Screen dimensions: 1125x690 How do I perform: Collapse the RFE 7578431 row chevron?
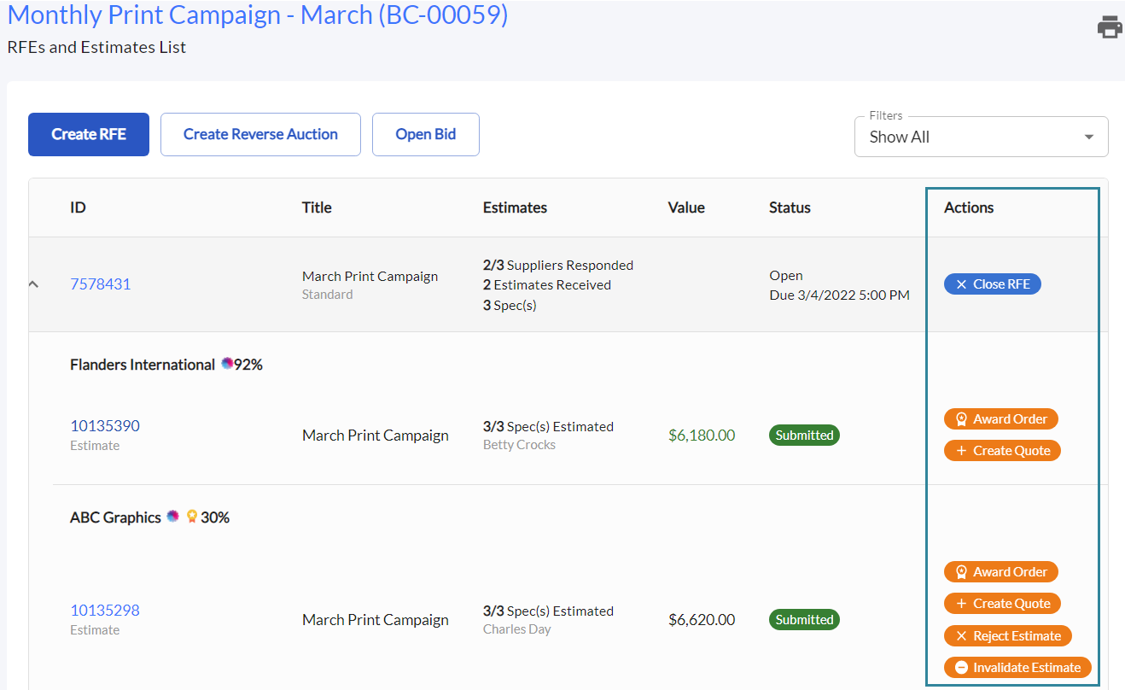point(33,284)
